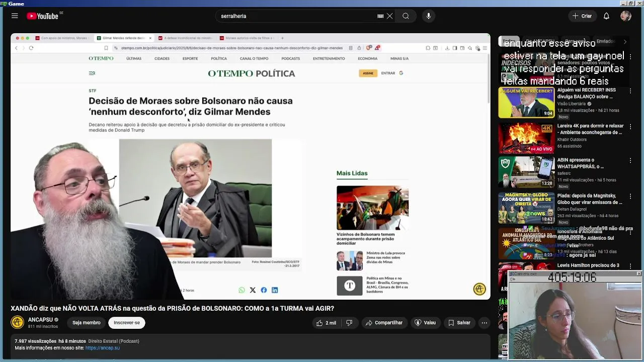Select the 'Enviados' filter chip
The width and height of the screenshot is (644, 362).
point(605,41)
